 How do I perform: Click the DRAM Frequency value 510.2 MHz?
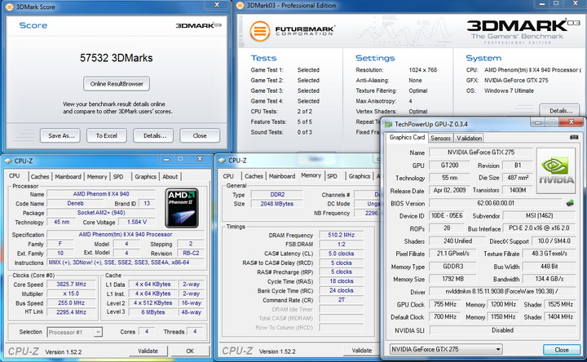coord(341,235)
